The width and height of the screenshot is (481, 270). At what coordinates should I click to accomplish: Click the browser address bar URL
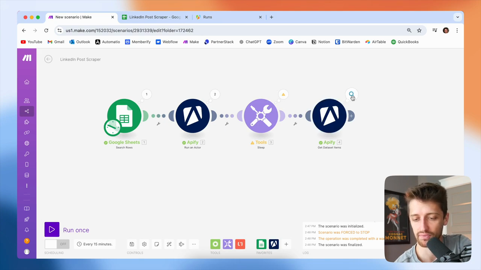pos(129,30)
